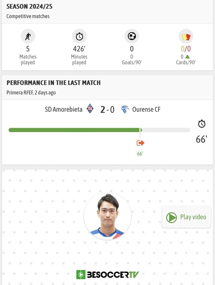
Task: Click the BeSoccerTV logo
Action: [107, 274]
